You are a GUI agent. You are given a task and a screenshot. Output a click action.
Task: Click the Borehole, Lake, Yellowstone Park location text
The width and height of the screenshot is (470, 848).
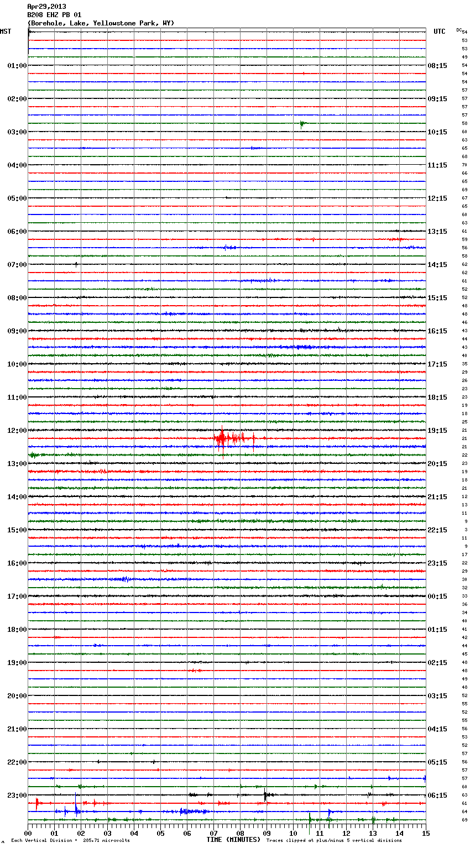[x=101, y=23]
